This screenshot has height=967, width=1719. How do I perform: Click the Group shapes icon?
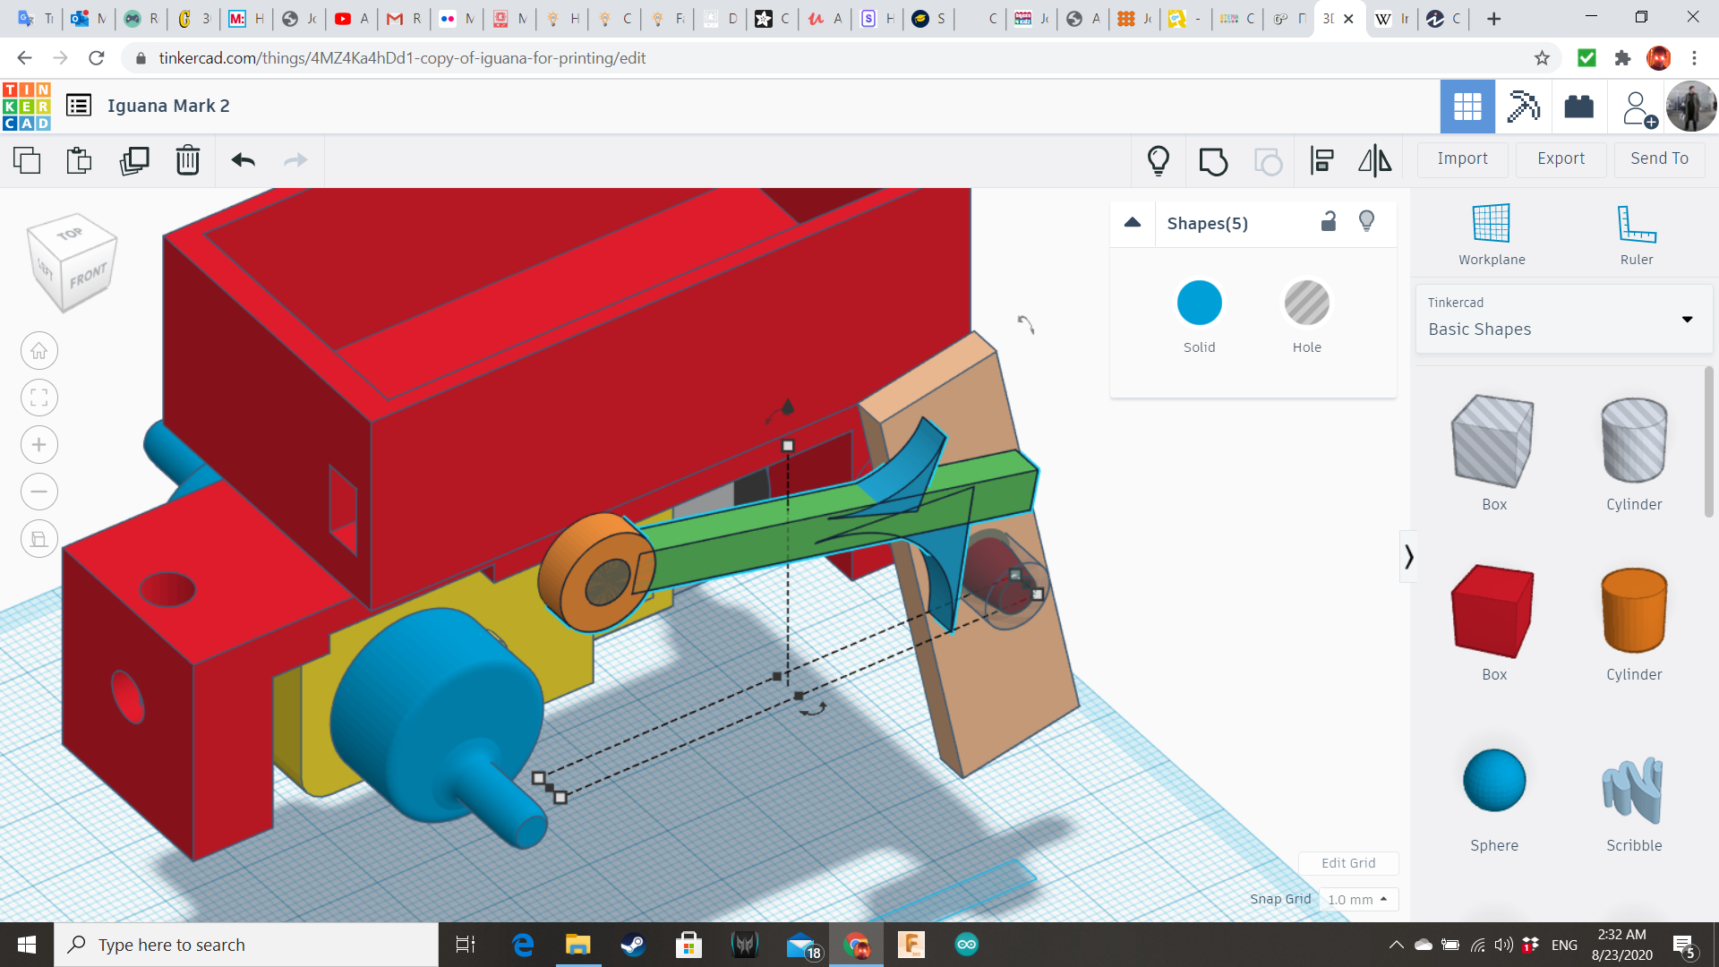click(x=1213, y=161)
